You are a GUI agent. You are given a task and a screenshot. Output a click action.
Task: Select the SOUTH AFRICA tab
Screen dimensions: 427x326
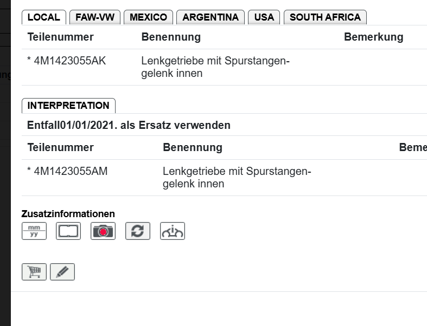point(325,17)
